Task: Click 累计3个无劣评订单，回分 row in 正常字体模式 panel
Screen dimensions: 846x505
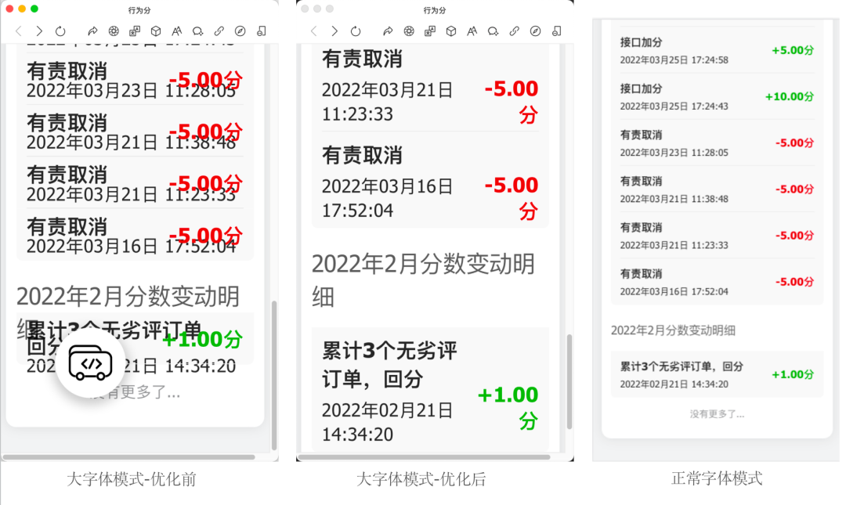Action: click(717, 374)
